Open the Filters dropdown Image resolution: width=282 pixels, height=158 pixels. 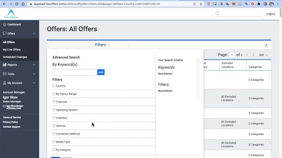coord(102,45)
